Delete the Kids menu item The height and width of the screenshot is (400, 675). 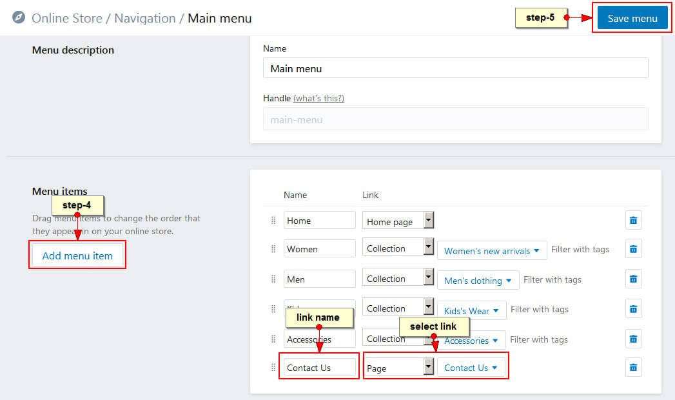(632, 309)
